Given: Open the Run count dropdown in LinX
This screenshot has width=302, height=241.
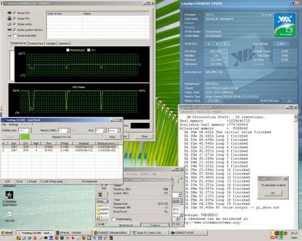Looking at the screenshot, I should click(x=104, y=130).
